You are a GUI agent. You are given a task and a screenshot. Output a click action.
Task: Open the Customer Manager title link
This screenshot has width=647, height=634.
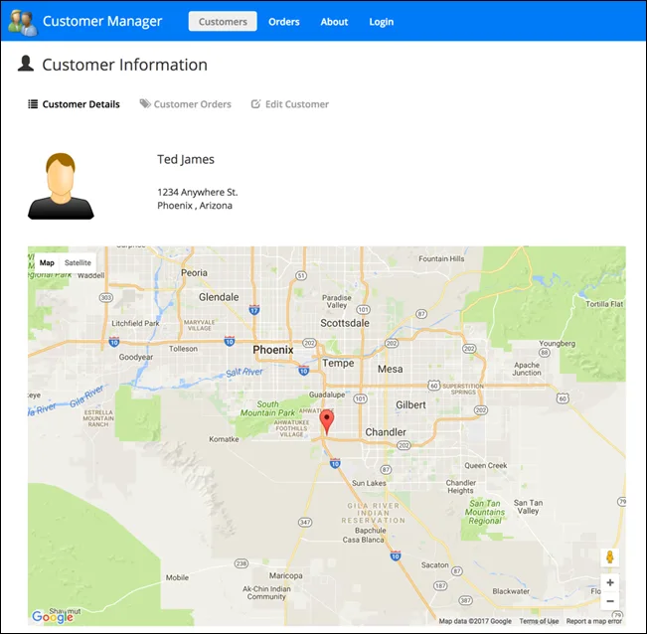click(x=102, y=21)
